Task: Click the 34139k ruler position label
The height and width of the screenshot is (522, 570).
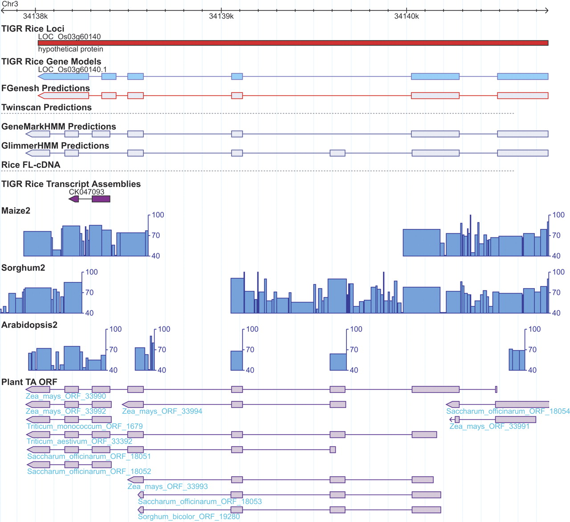Action: tap(221, 16)
